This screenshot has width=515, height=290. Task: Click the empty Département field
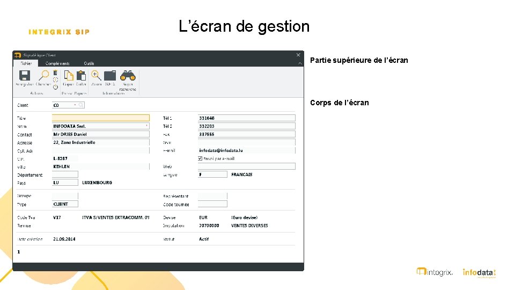(x=65, y=175)
